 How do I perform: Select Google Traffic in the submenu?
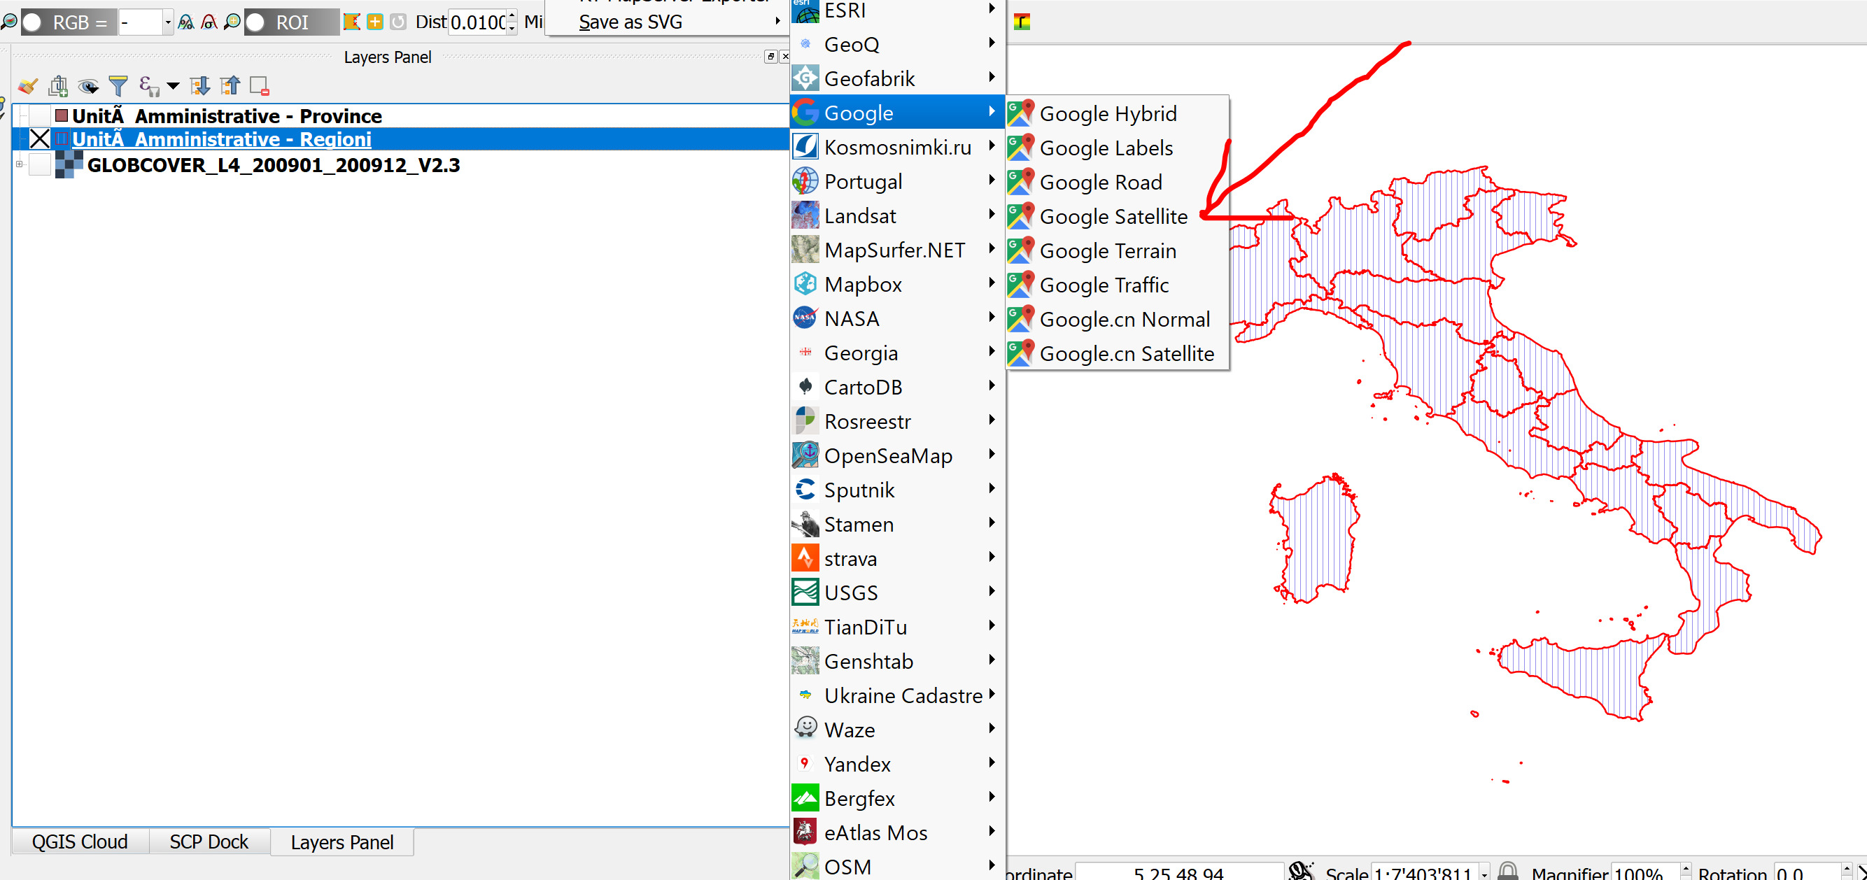pos(1116,285)
